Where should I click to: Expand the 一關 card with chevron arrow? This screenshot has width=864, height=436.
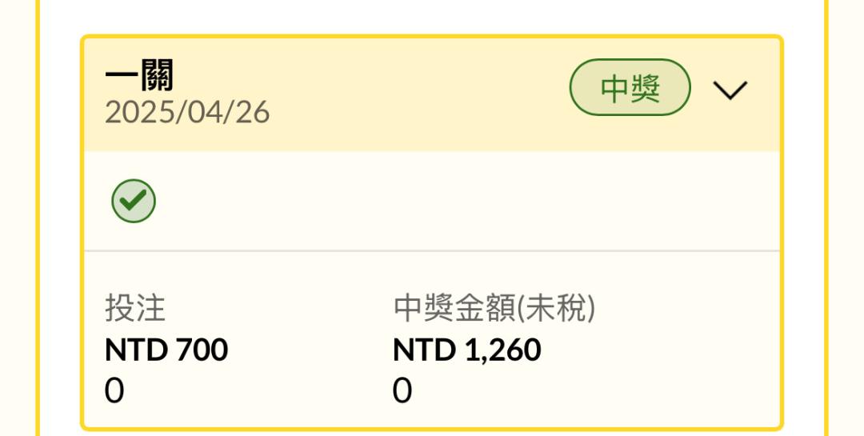[x=730, y=90]
